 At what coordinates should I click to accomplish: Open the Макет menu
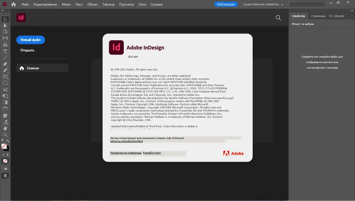coord(66,4)
